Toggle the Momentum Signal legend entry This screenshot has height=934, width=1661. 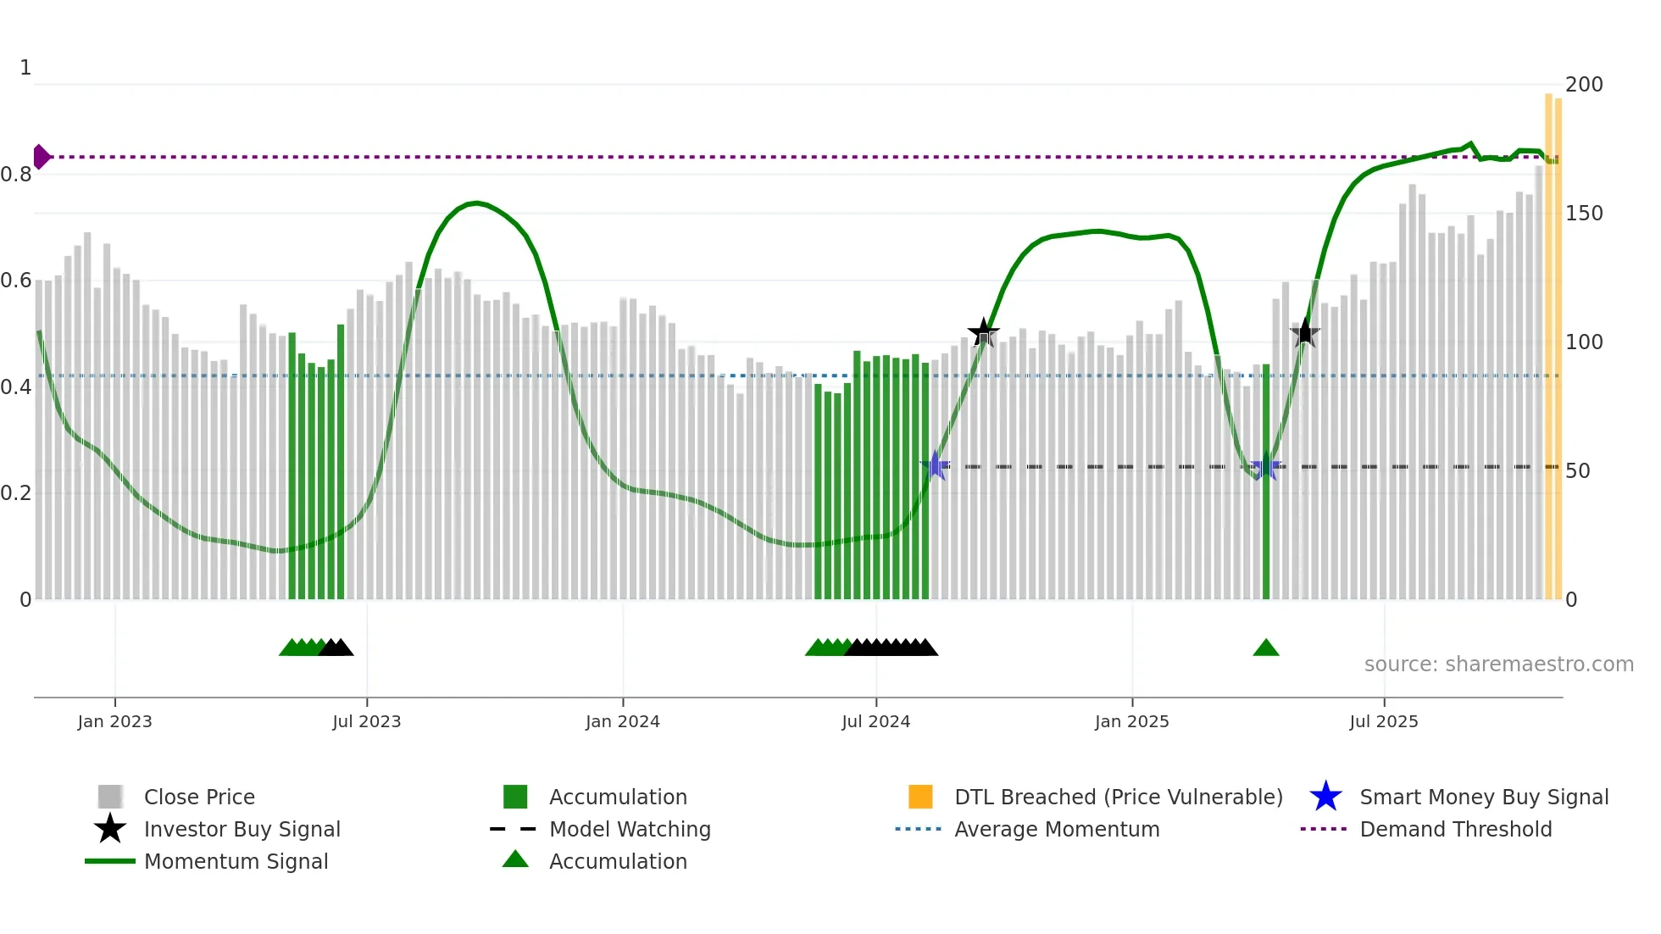(x=236, y=861)
